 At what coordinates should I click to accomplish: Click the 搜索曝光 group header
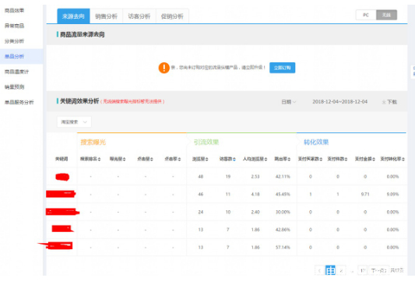point(93,142)
